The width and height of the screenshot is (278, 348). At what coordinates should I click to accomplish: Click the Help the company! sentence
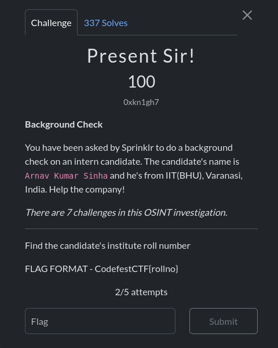point(87,190)
